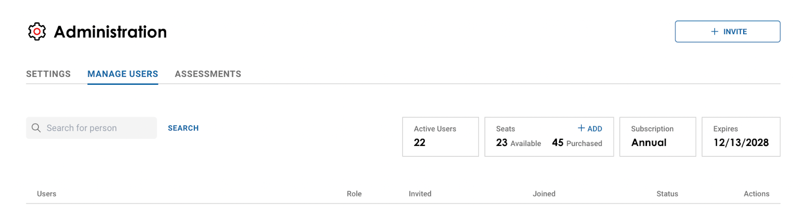The height and width of the screenshot is (212, 810).
Task: Focus the Search for person field
Action: 99,128
